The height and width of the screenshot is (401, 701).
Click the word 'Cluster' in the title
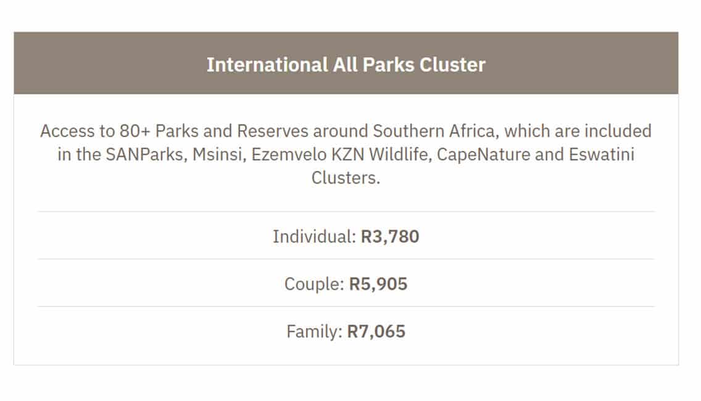coord(452,65)
